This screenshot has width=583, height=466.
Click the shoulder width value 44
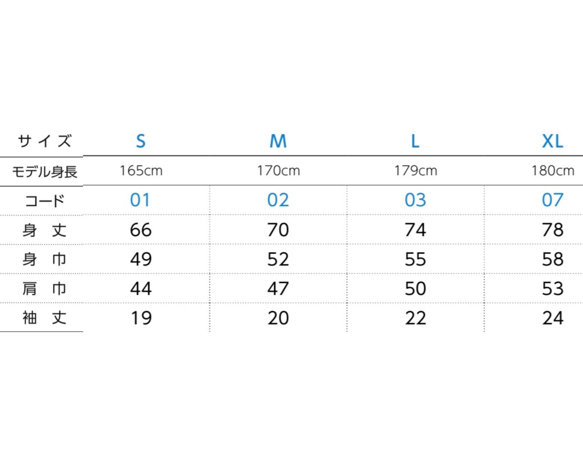pos(141,289)
